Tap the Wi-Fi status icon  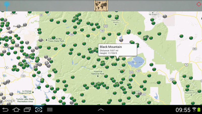click(x=194, y=109)
